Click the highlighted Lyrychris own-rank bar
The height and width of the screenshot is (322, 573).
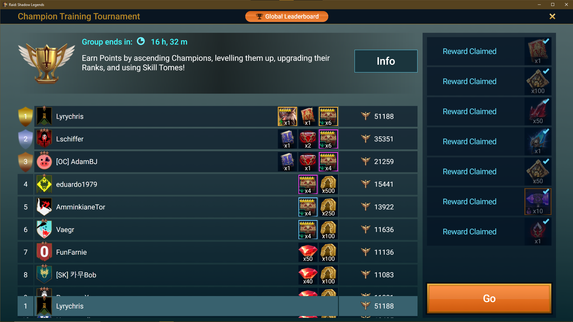(217, 306)
